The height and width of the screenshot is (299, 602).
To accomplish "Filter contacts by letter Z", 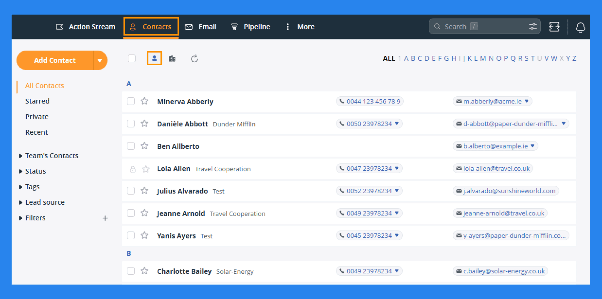I will coord(574,59).
